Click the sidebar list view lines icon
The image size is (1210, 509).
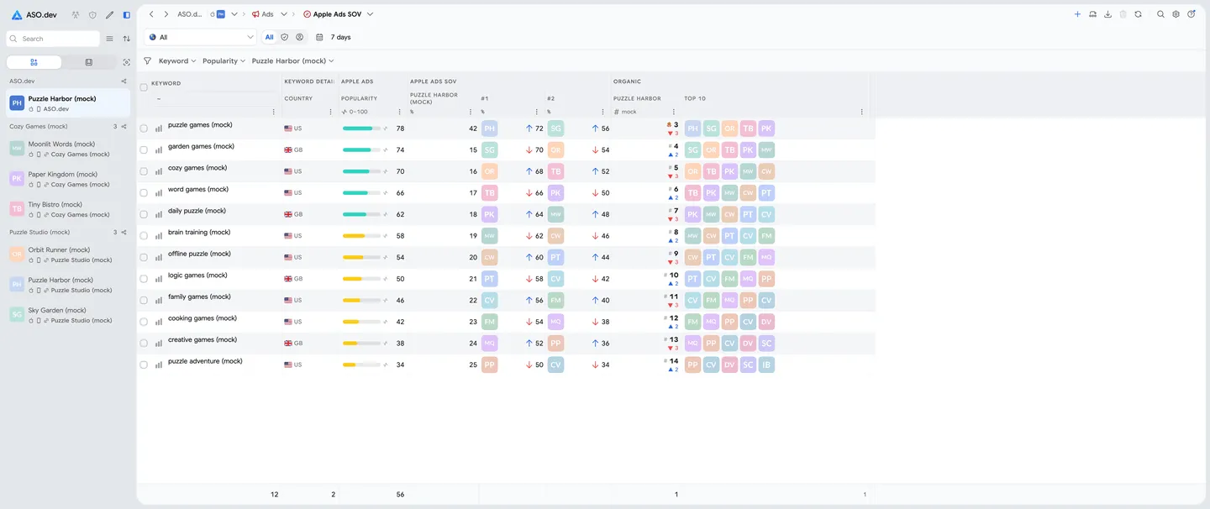[109, 39]
